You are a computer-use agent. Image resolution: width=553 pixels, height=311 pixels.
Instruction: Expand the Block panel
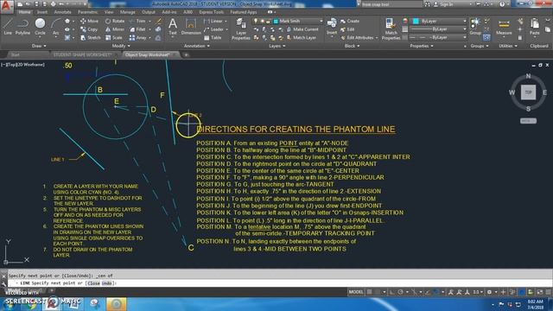tap(353, 46)
